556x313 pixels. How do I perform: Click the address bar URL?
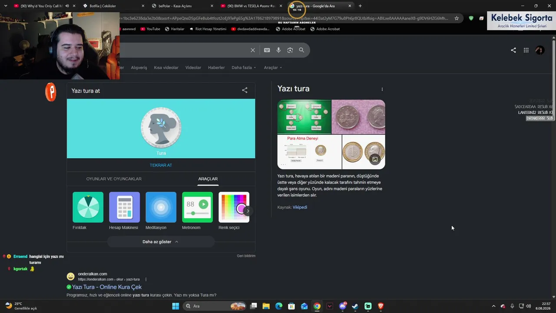click(x=285, y=18)
